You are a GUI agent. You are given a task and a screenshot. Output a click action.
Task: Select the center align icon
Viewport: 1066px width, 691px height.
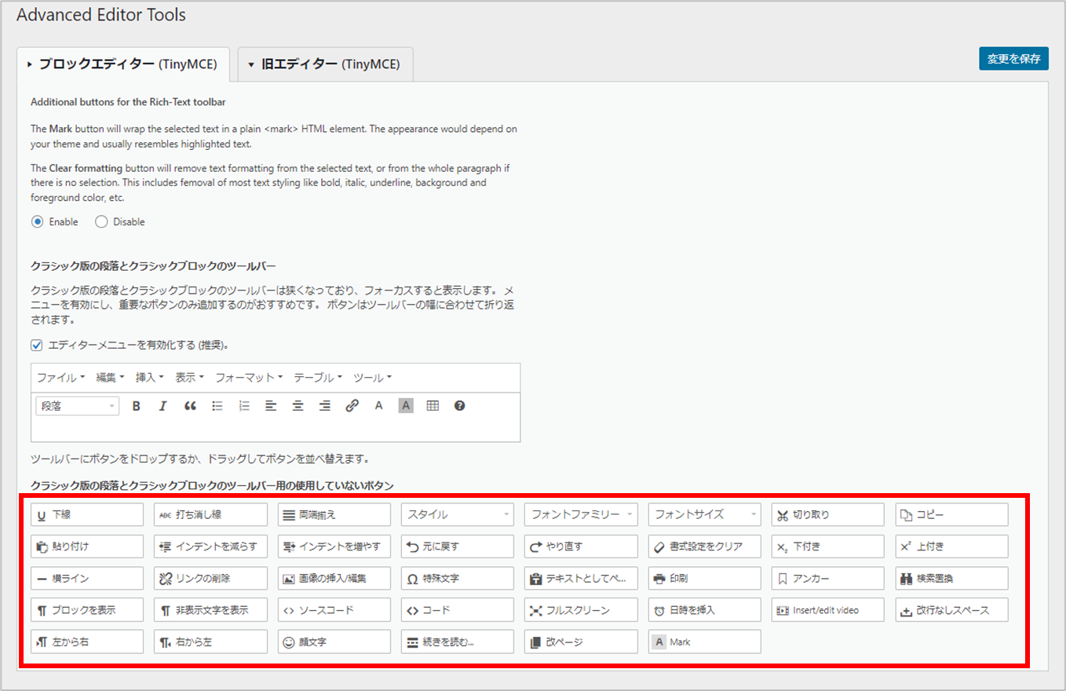(298, 405)
